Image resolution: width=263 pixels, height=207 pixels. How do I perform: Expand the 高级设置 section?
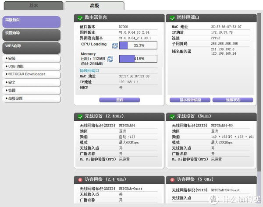point(32,98)
